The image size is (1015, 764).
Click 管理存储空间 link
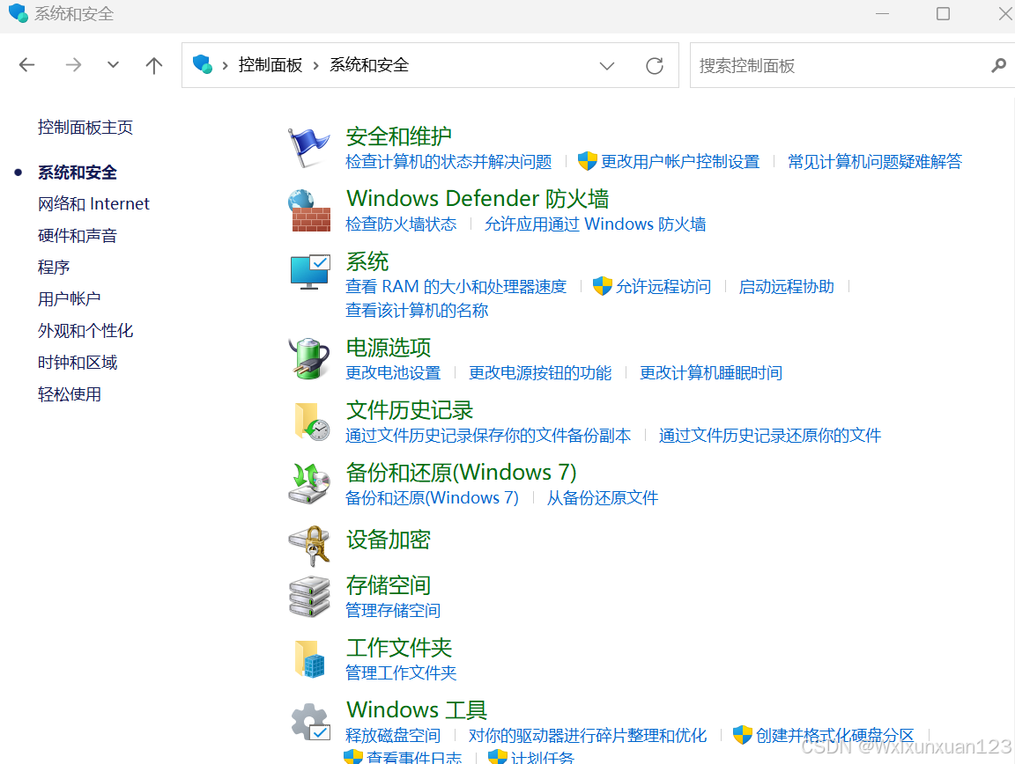click(393, 611)
